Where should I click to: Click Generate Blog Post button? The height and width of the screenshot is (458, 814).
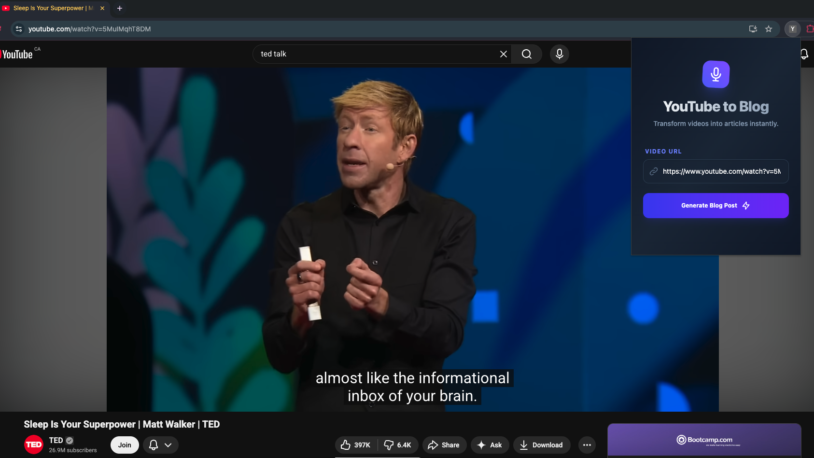pyautogui.click(x=716, y=206)
